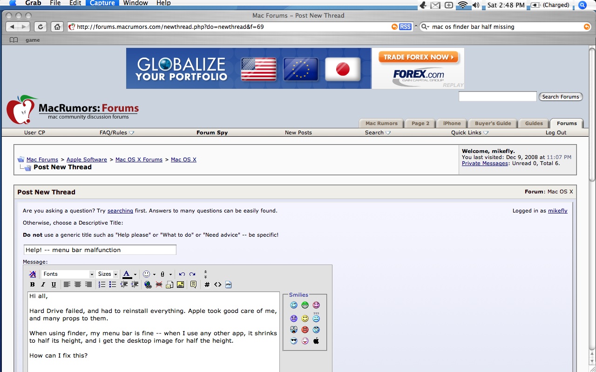The image size is (596, 372).
Task: Open the Private Messages link
Action: (485, 163)
